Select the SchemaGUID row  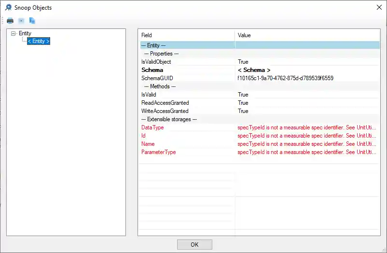(x=157, y=78)
